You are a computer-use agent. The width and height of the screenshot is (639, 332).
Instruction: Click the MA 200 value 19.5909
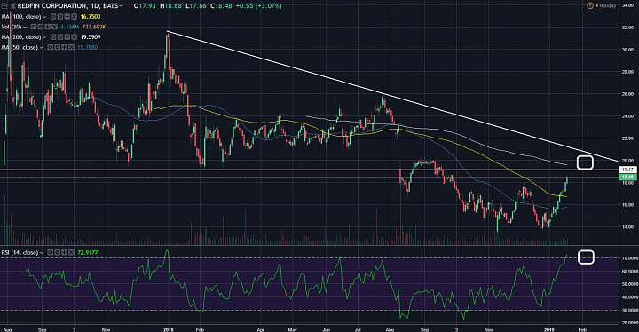(x=91, y=36)
